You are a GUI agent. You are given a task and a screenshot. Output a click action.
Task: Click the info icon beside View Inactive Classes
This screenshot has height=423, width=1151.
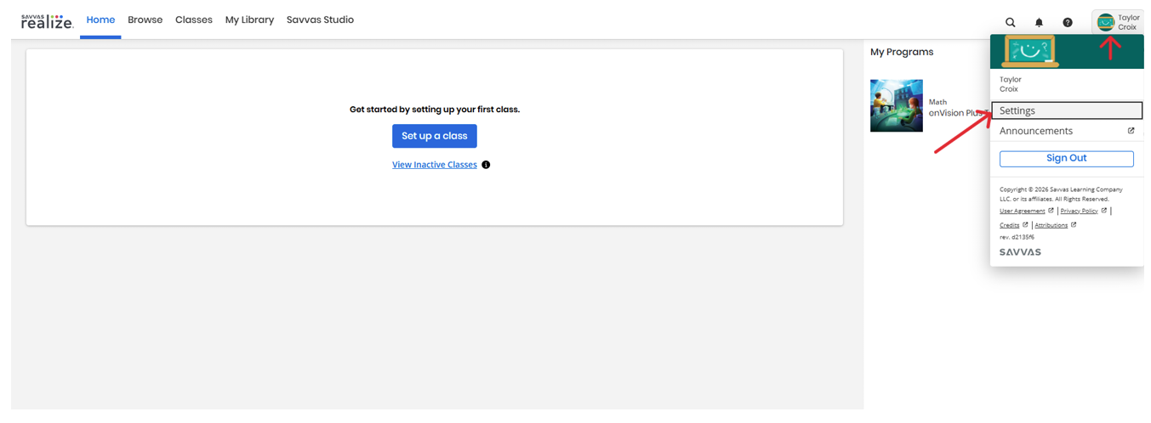tap(486, 165)
